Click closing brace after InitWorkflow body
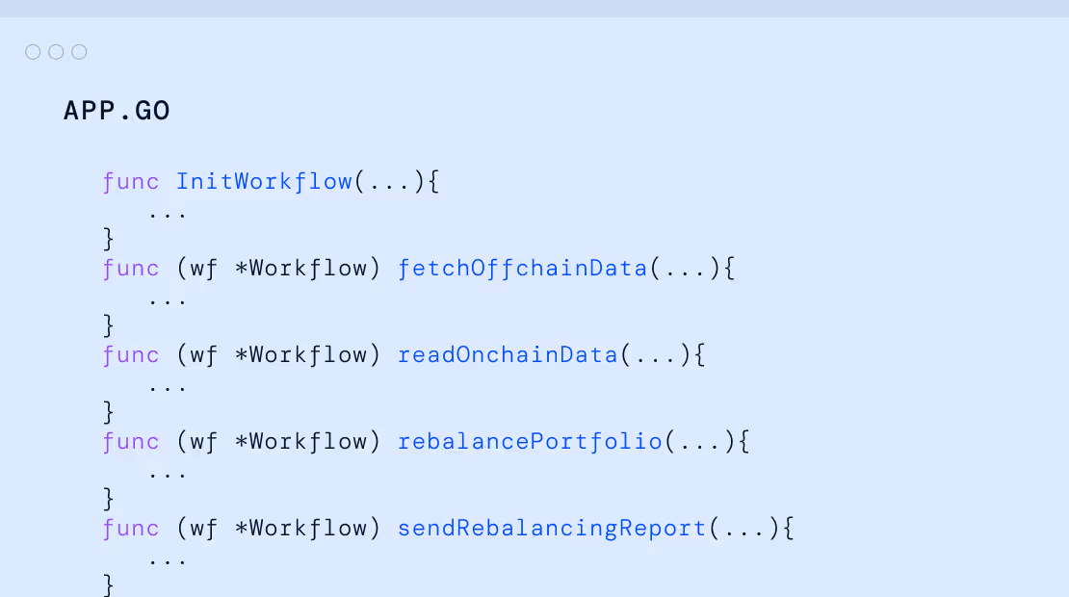The image size is (1069, 597). [x=109, y=239]
